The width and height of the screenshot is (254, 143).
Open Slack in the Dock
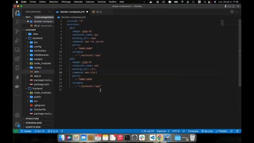click(x=142, y=138)
